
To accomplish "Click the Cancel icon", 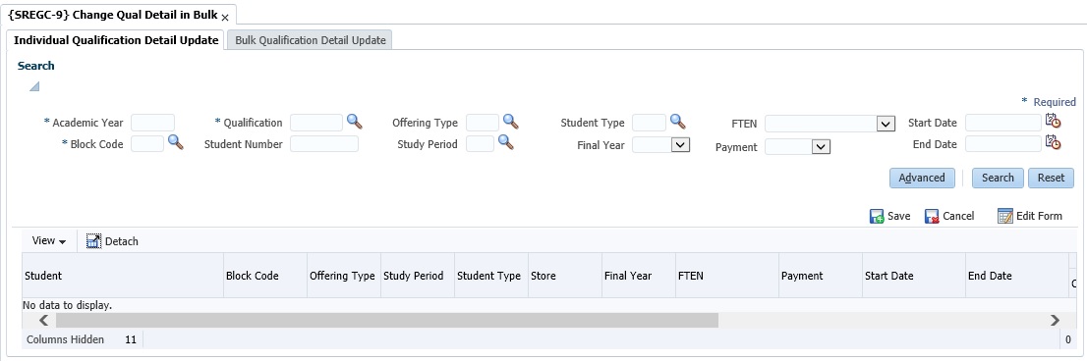I will coord(932,217).
